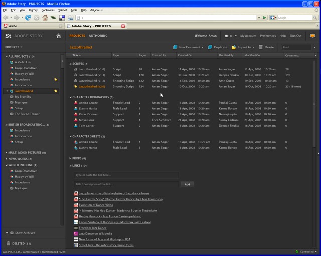Viewport: 321px width, 256px height.
Task: Open the Firefox Tools menu
Action: click(74, 10)
